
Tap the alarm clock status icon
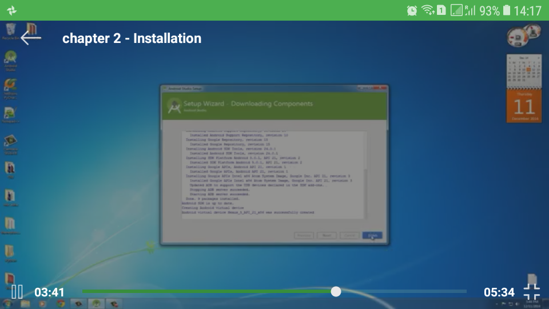(x=412, y=10)
